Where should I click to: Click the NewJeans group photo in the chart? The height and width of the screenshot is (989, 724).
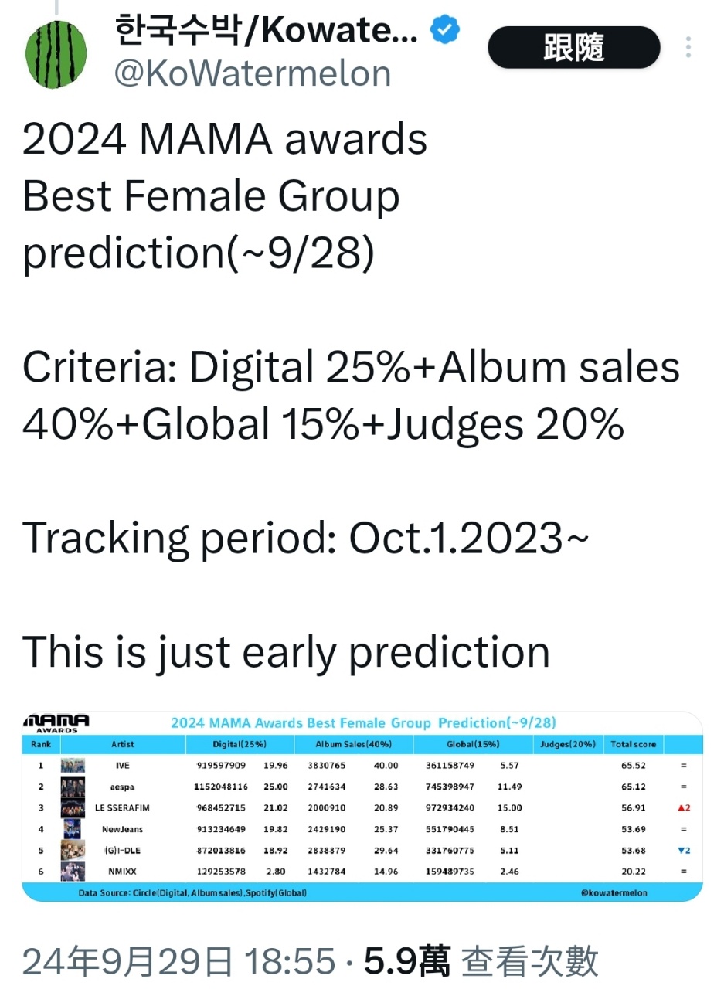click(x=73, y=829)
